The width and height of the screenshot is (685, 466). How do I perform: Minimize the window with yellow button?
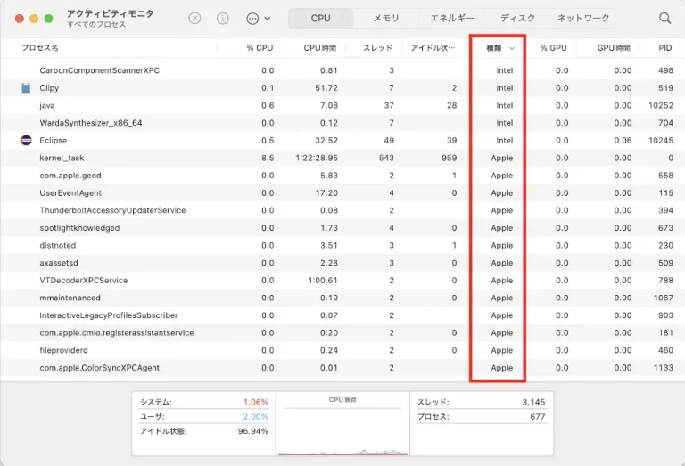(x=34, y=19)
